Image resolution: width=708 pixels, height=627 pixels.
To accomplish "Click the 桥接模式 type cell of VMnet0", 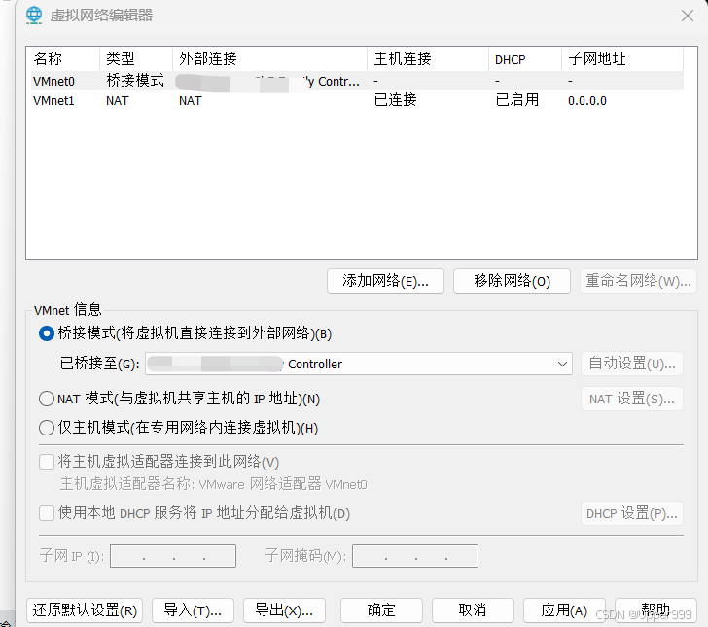I will point(135,81).
